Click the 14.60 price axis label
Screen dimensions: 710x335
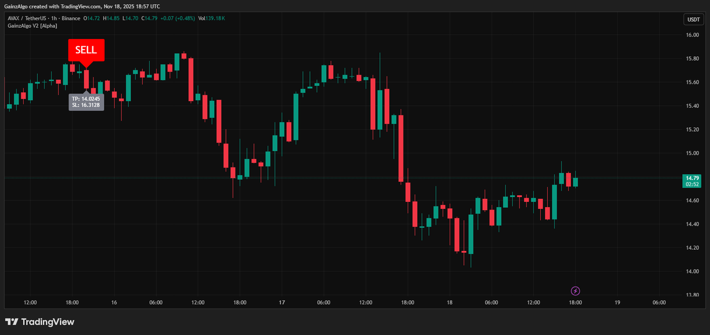[x=693, y=201]
